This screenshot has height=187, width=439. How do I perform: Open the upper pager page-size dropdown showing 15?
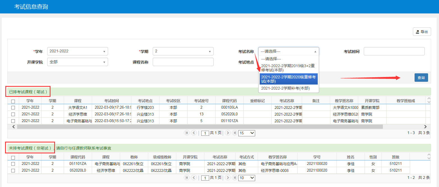246,133
